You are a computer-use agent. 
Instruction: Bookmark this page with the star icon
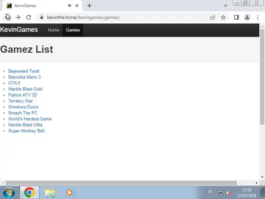223,17
